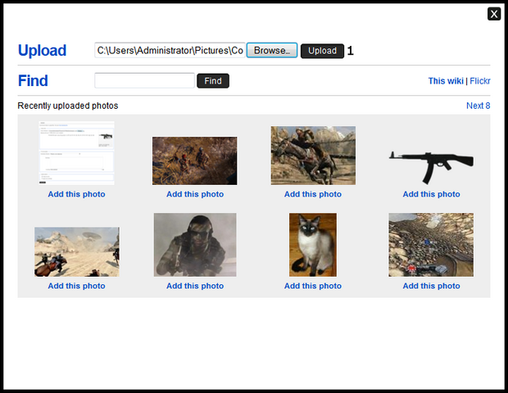This screenshot has height=393, width=508.
Task: Click the black Find button
Action: point(213,81)
